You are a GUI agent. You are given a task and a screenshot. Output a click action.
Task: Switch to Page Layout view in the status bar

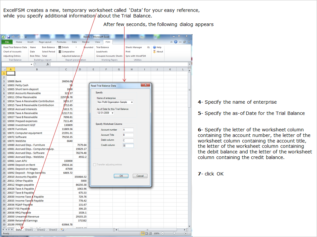[147, 233]
